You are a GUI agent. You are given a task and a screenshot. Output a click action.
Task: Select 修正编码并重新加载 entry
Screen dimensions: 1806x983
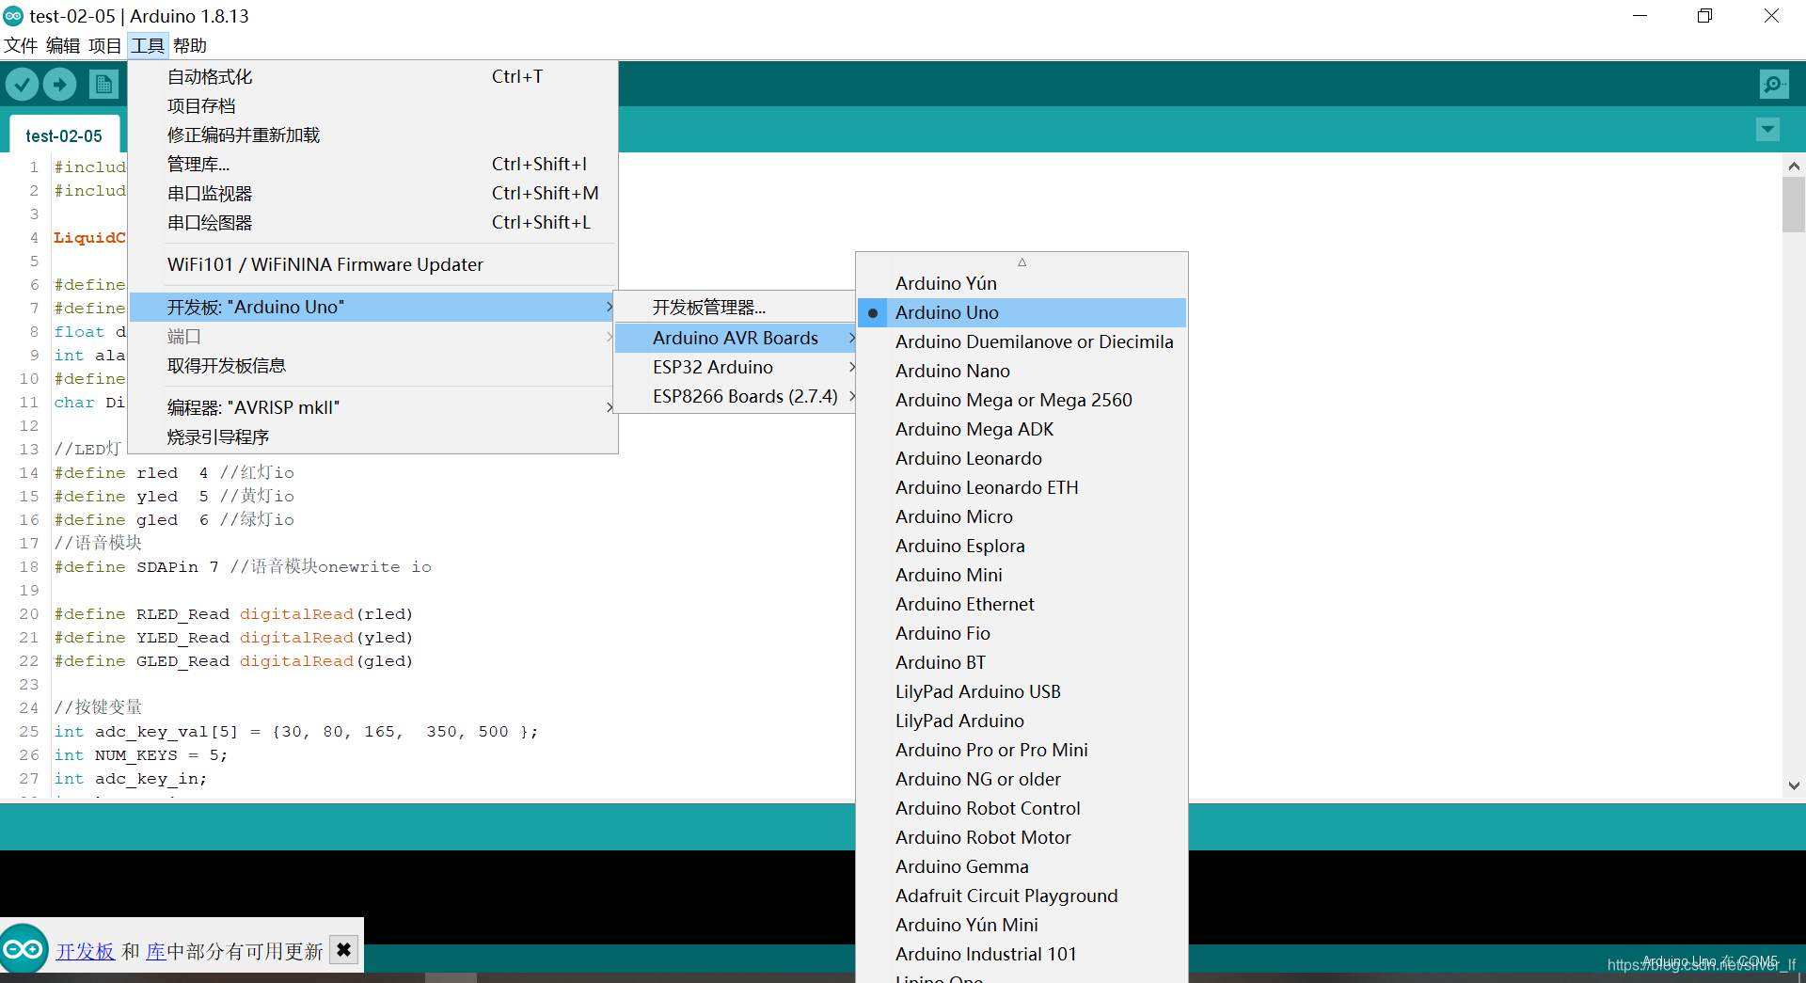(372, 135)
